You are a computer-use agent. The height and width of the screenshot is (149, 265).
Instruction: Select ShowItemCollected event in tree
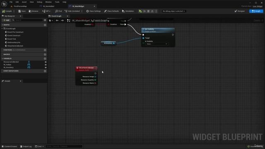15,46
